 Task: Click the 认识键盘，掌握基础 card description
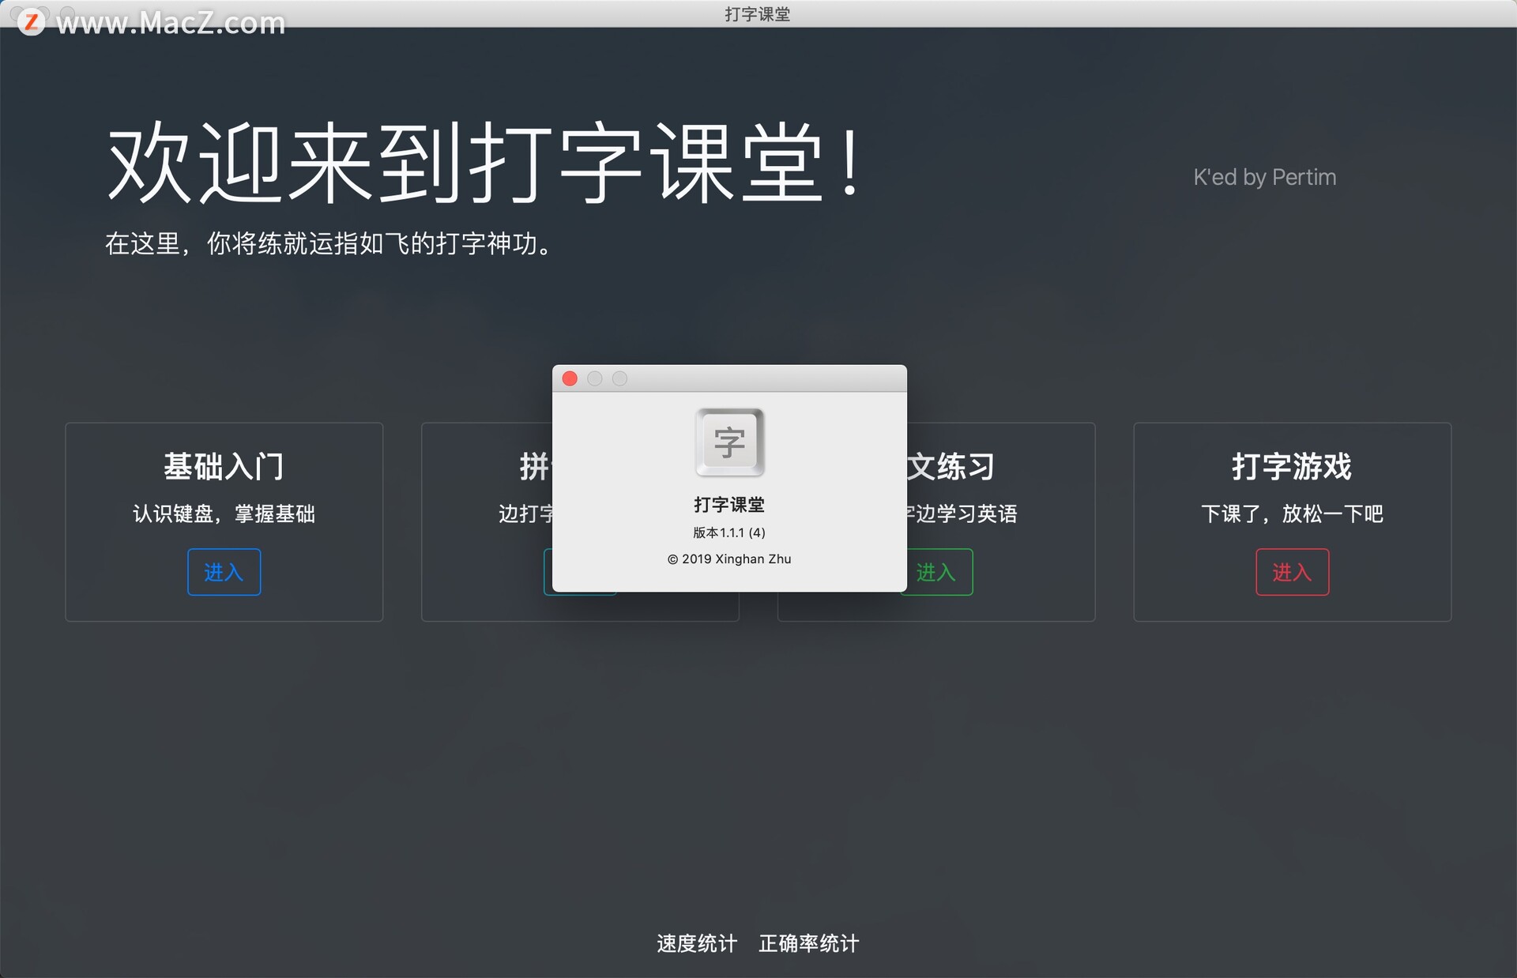coord(224,514)
